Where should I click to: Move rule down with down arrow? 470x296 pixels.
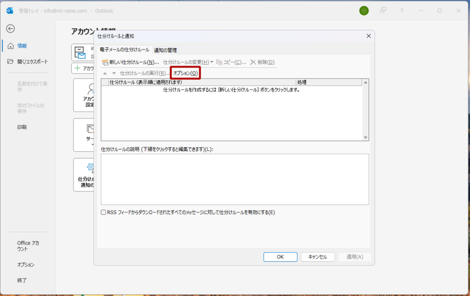click(114, 73)
